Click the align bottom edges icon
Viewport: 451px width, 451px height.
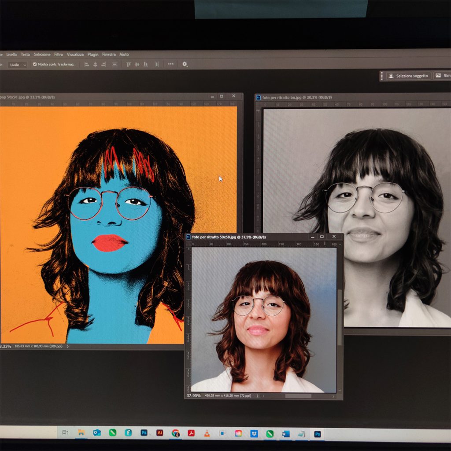pos(146,64)
